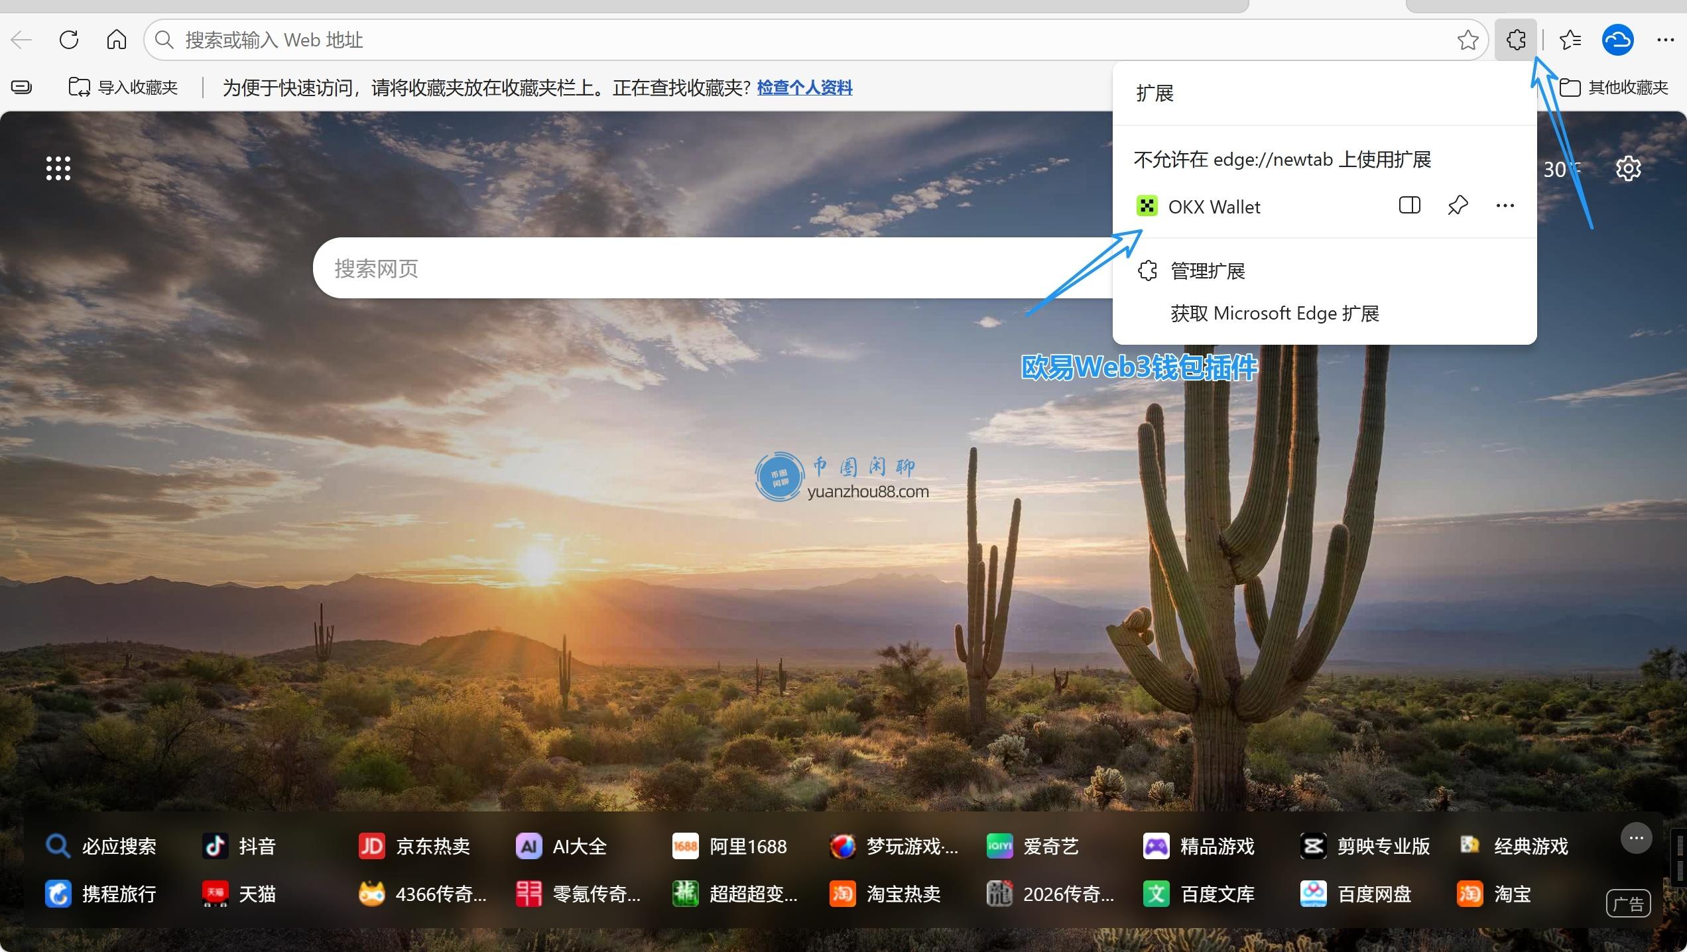Click 导入收藏夹 import favorites button
This screenshot has width=1687, height=952.
coord(124,87)
